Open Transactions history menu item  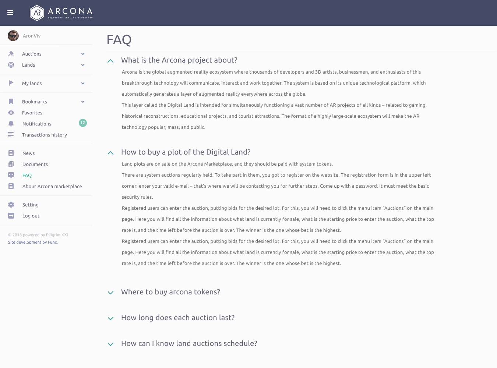pyautogui.click(x=45, y=135)
